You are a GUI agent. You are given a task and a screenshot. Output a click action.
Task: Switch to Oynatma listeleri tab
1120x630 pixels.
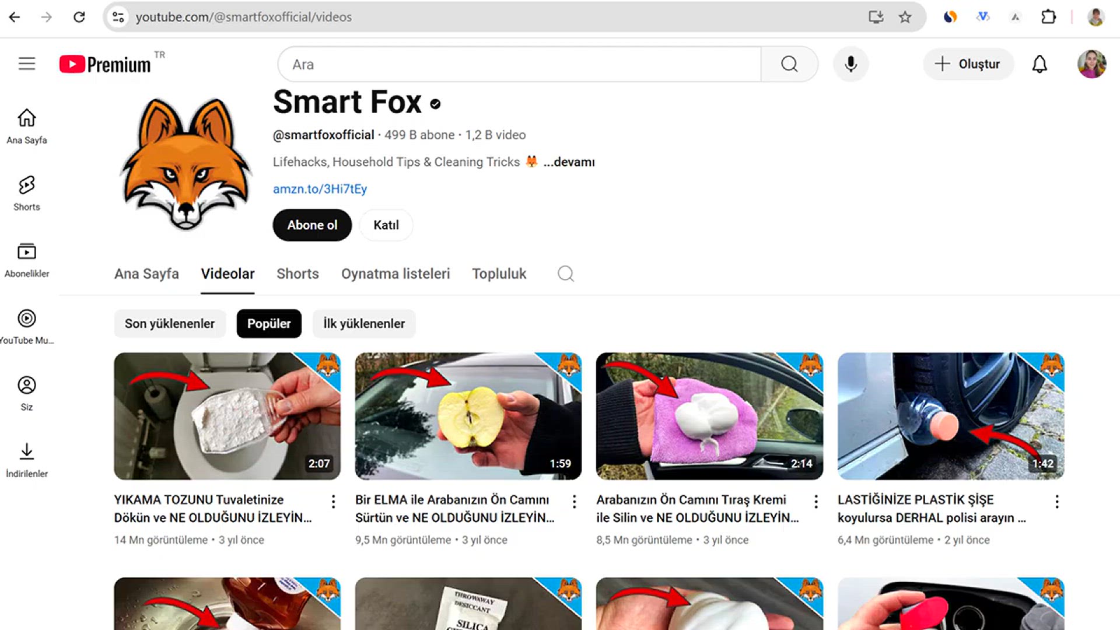click(x=395, y=274)
